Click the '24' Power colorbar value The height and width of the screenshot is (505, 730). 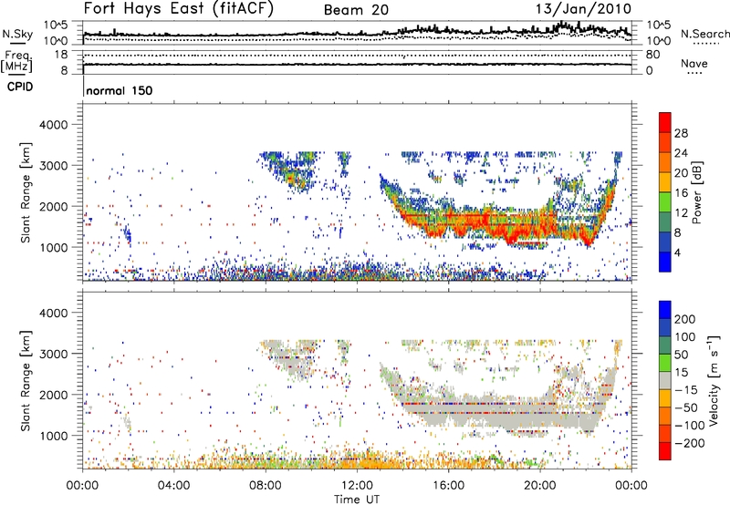(681, 153)
